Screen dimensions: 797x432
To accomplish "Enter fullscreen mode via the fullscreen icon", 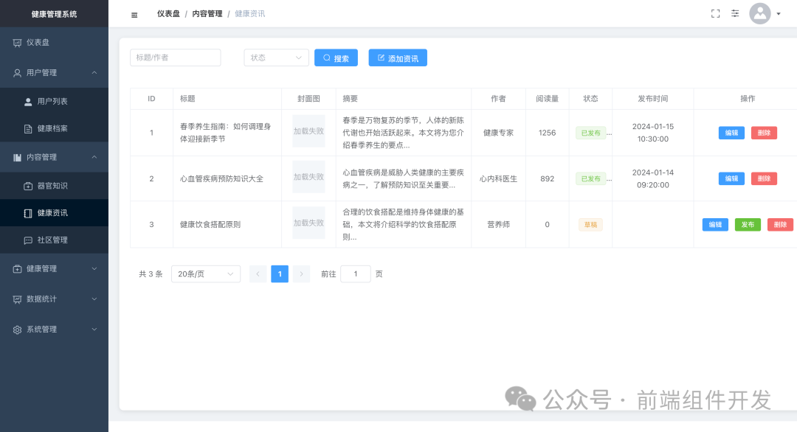I will 714,13.
